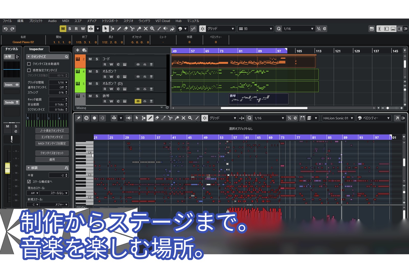Open the key editor in a separate window
Viewport: 409px width, 273px height.
point(397,118)
